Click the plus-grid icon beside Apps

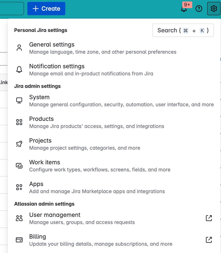[19, 187]
